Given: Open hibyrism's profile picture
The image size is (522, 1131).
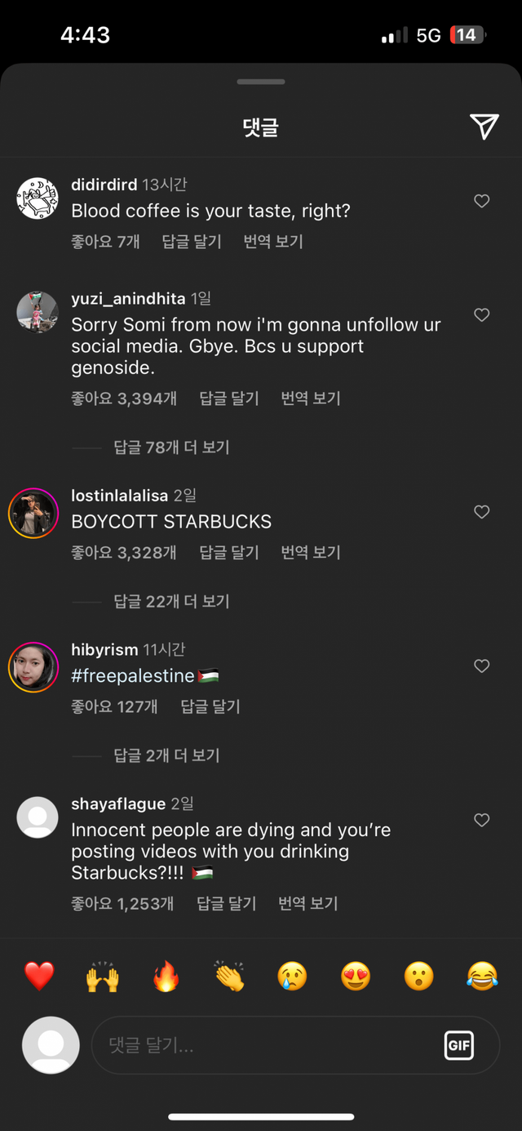Looking at the screenshot, I should [x=33, y=668].
